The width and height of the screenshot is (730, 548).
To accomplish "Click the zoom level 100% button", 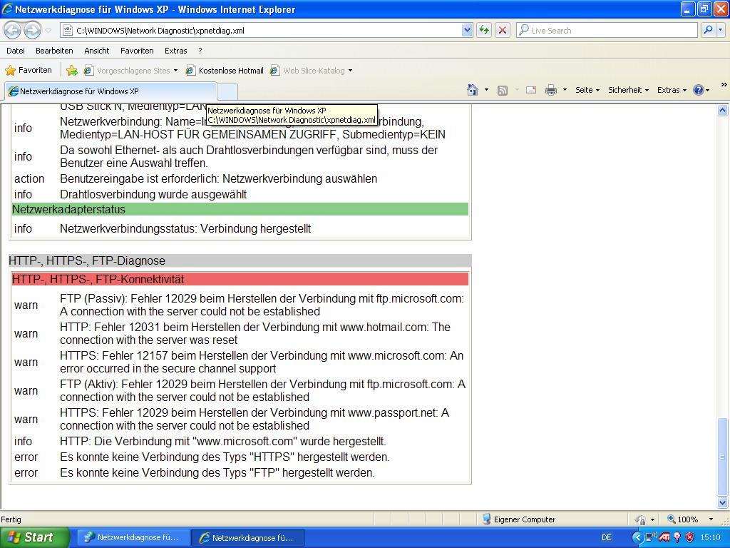I will [683, 519].
